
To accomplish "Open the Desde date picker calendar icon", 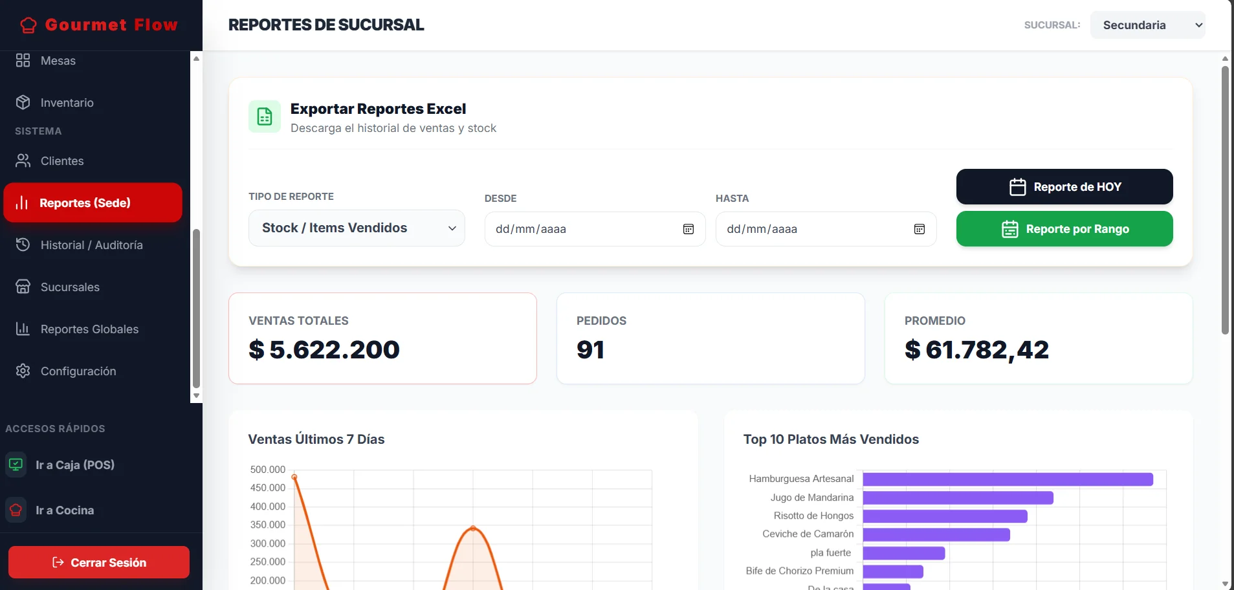I will (x=689, y=229).
